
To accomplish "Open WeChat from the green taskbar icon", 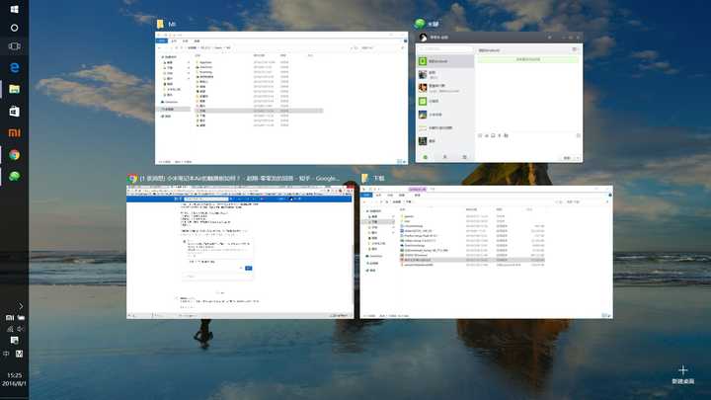I will click(x=14, y=177).
